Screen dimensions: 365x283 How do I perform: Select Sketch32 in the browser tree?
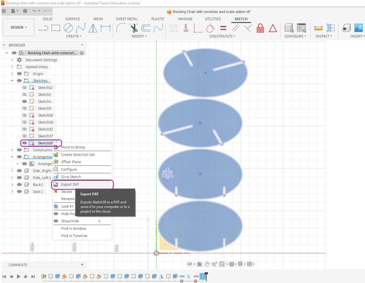tap(45, 129)
